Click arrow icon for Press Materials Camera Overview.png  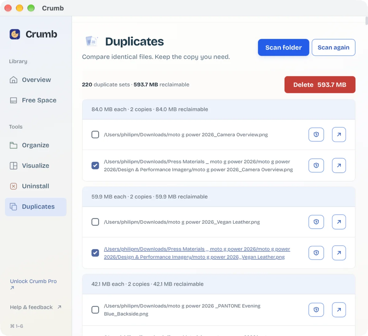339,165
